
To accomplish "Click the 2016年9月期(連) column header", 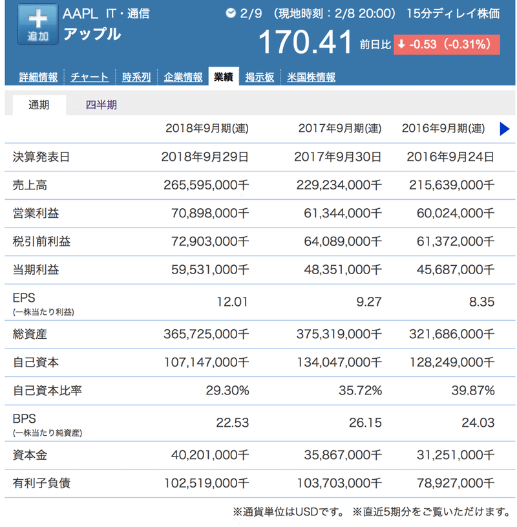I will 443,129.
